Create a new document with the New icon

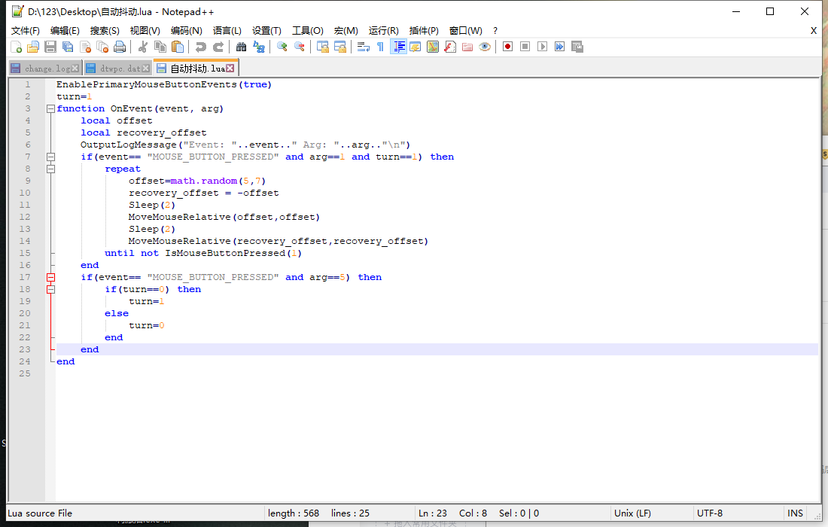coord(16,47)
